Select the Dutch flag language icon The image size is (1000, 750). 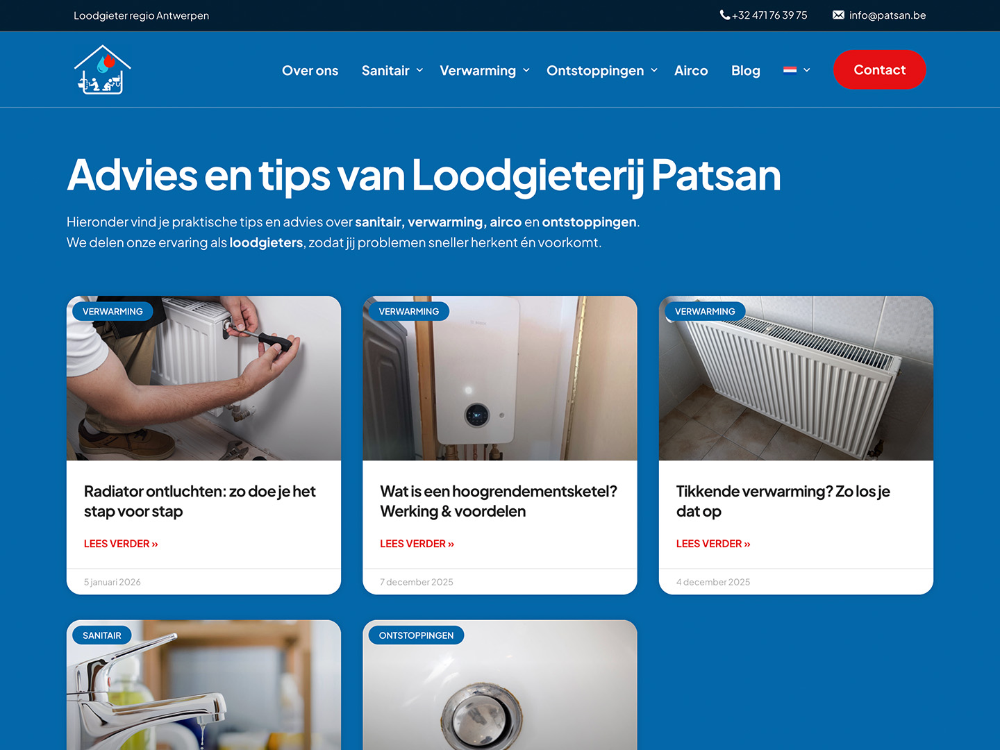pos(790,69)
